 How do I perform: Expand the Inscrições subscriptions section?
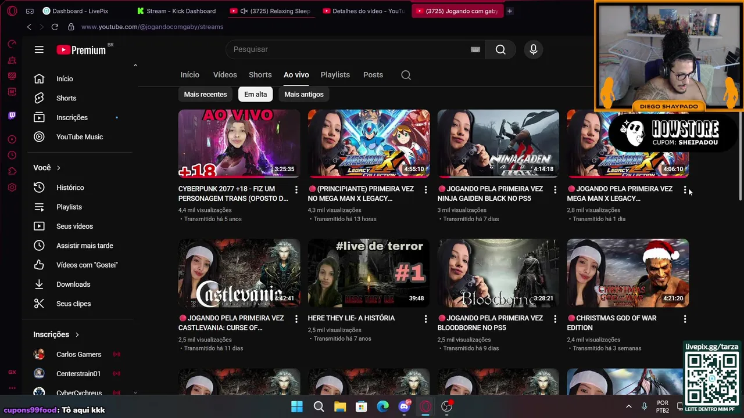click(x=56, y=334)
